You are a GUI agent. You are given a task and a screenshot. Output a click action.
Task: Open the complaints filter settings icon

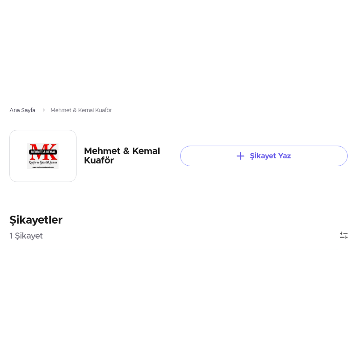click(x=344, y=235)
